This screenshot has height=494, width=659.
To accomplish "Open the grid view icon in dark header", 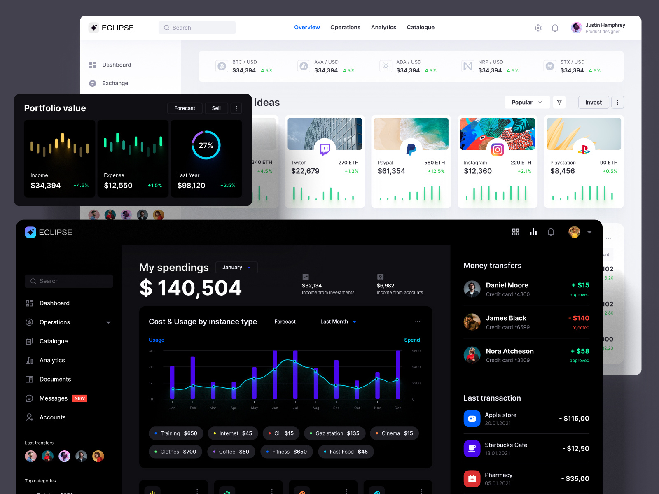I will point(516,232).
